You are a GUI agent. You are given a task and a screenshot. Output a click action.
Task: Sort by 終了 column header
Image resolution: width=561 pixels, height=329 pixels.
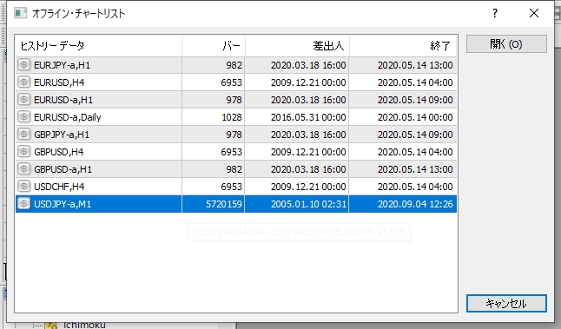[x=403, y=46]
